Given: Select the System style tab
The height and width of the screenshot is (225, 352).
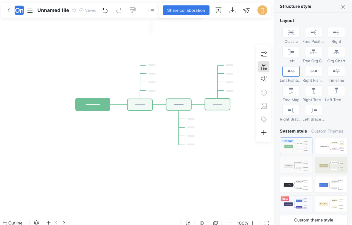Looking at the screenshot, I should pos(293,131).
